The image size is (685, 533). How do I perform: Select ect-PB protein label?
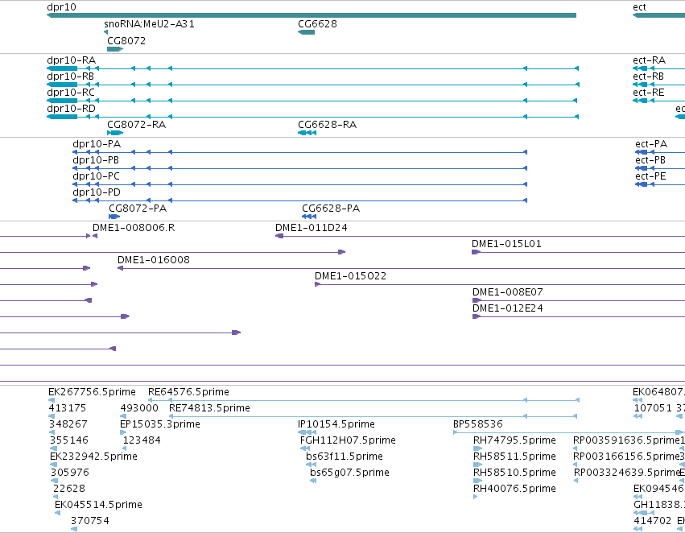pos(650,160)
